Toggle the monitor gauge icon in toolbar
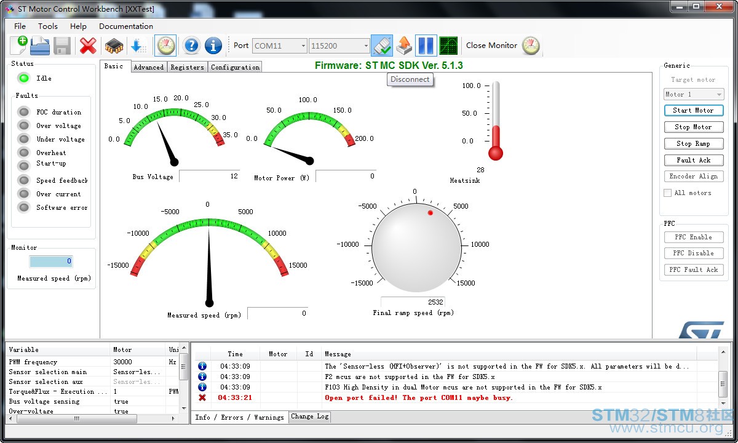The height and width of the screenshot is (443, 738). tap(165, 46)
